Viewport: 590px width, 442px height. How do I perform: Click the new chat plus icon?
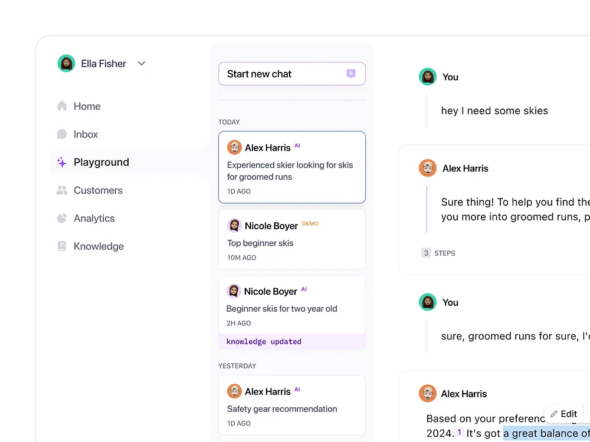(351, 74)
